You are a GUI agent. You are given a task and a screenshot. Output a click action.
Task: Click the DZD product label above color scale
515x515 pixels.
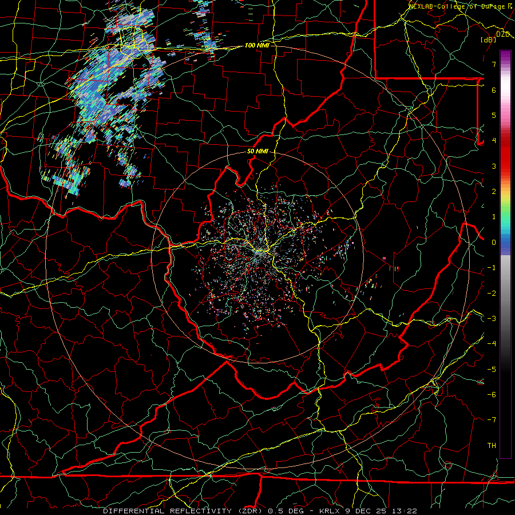click(x=503, y=34)
